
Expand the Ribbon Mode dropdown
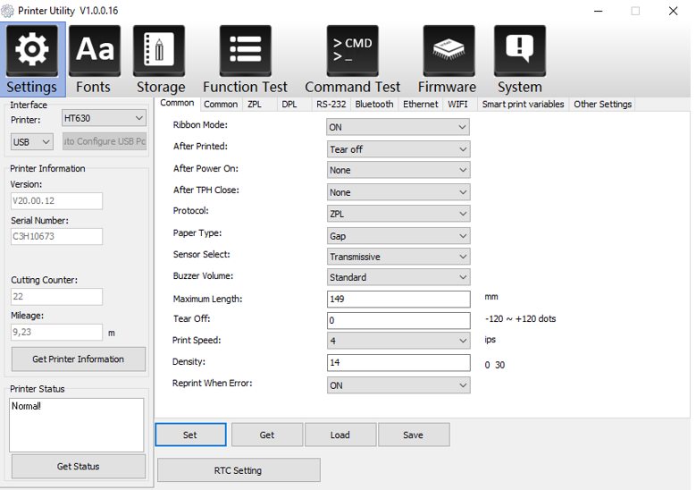tap(398, 127)
